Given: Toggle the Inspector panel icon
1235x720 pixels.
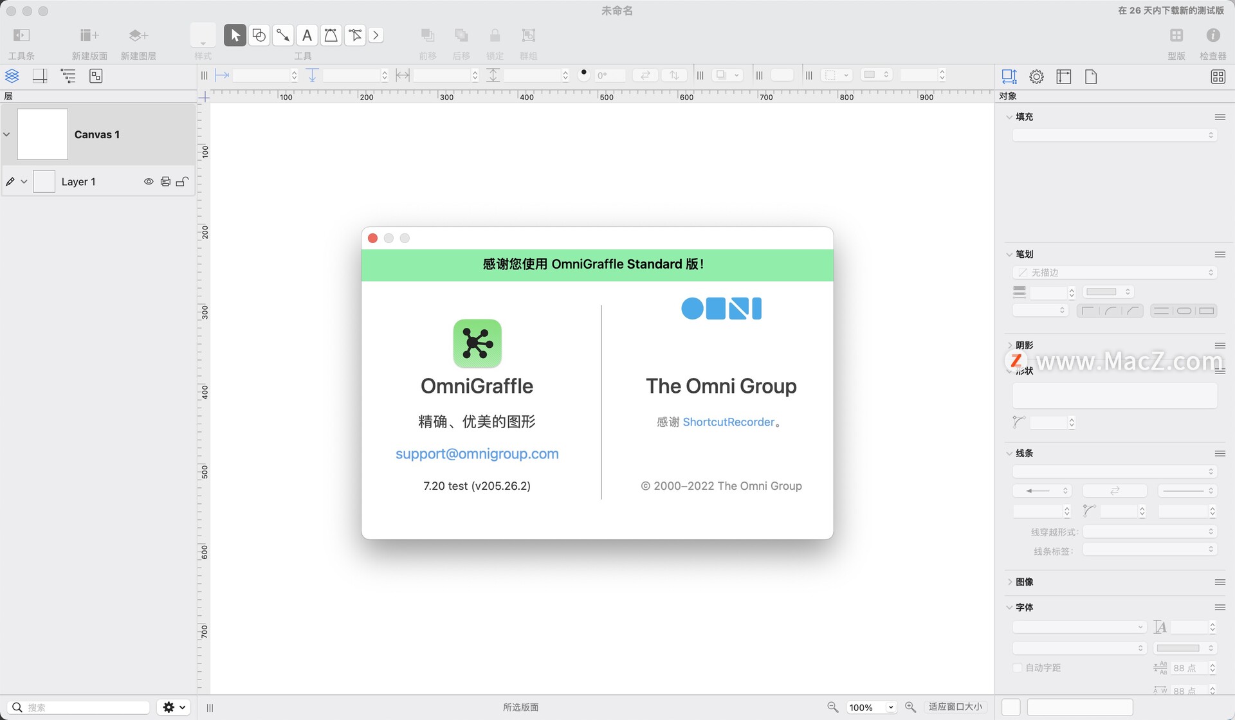Looking at the screenshot, I should pyautogui.click(x=1213, y=35).
